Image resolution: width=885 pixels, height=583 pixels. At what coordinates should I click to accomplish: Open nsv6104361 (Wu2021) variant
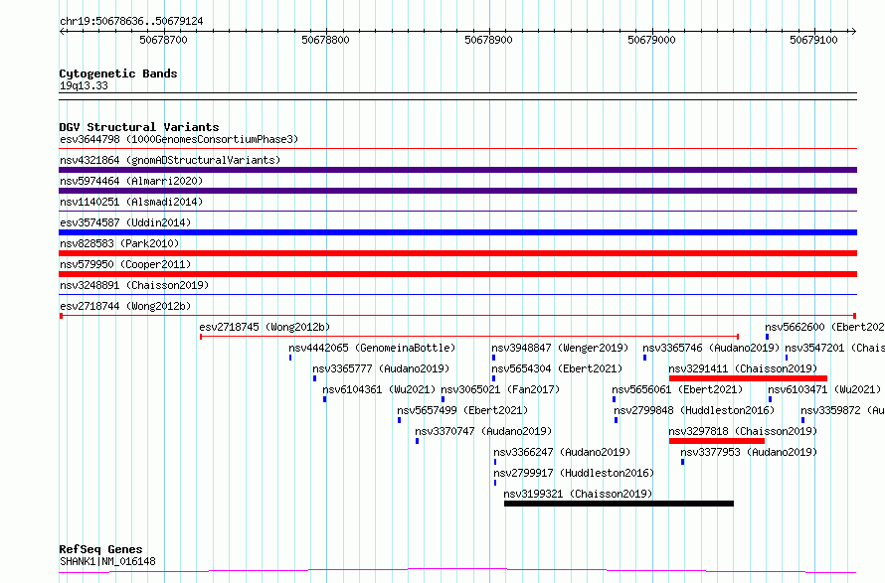(379, 389)
